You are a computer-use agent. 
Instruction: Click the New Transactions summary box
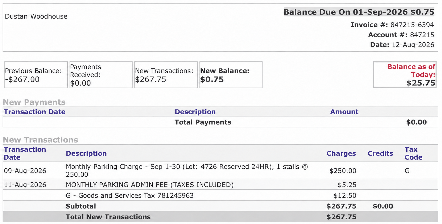tap(166, 75)
